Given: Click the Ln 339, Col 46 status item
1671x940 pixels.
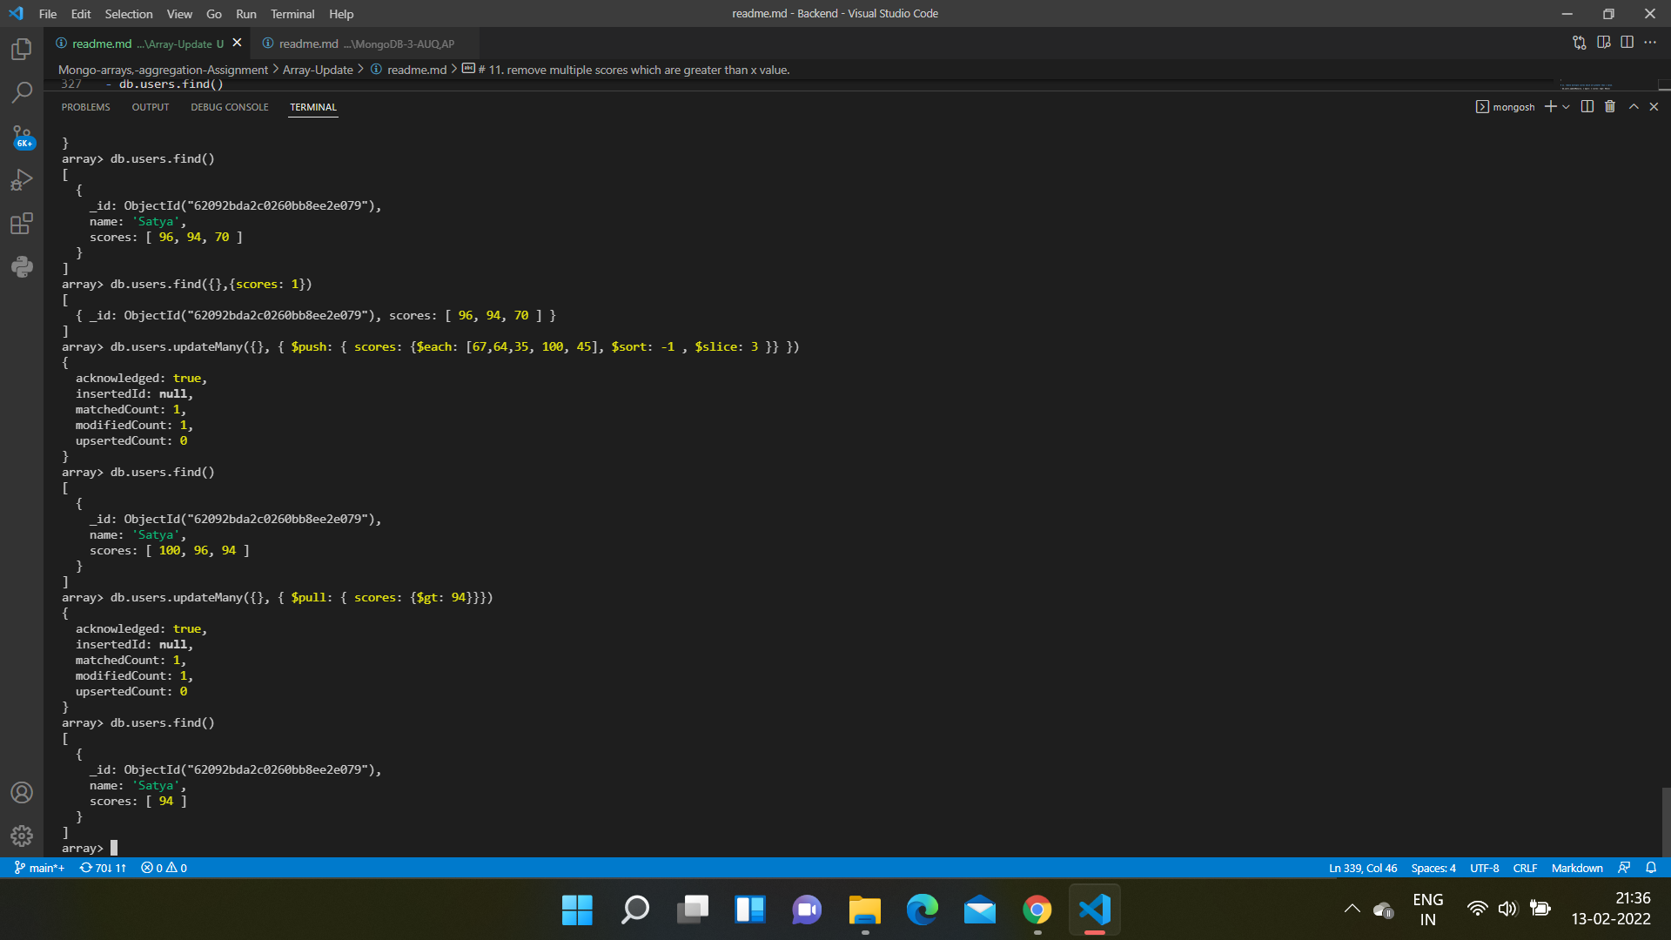Looking at the screenshot, I should pos(1362,868).
